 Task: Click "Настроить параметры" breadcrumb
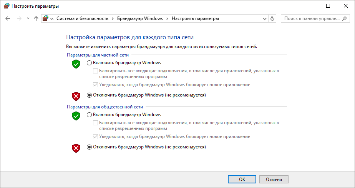(195, 18)
